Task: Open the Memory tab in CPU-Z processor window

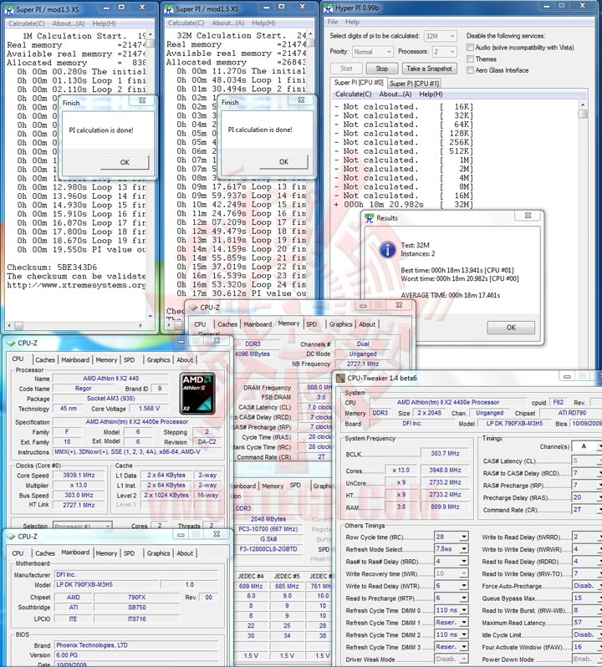Action: 106,360
